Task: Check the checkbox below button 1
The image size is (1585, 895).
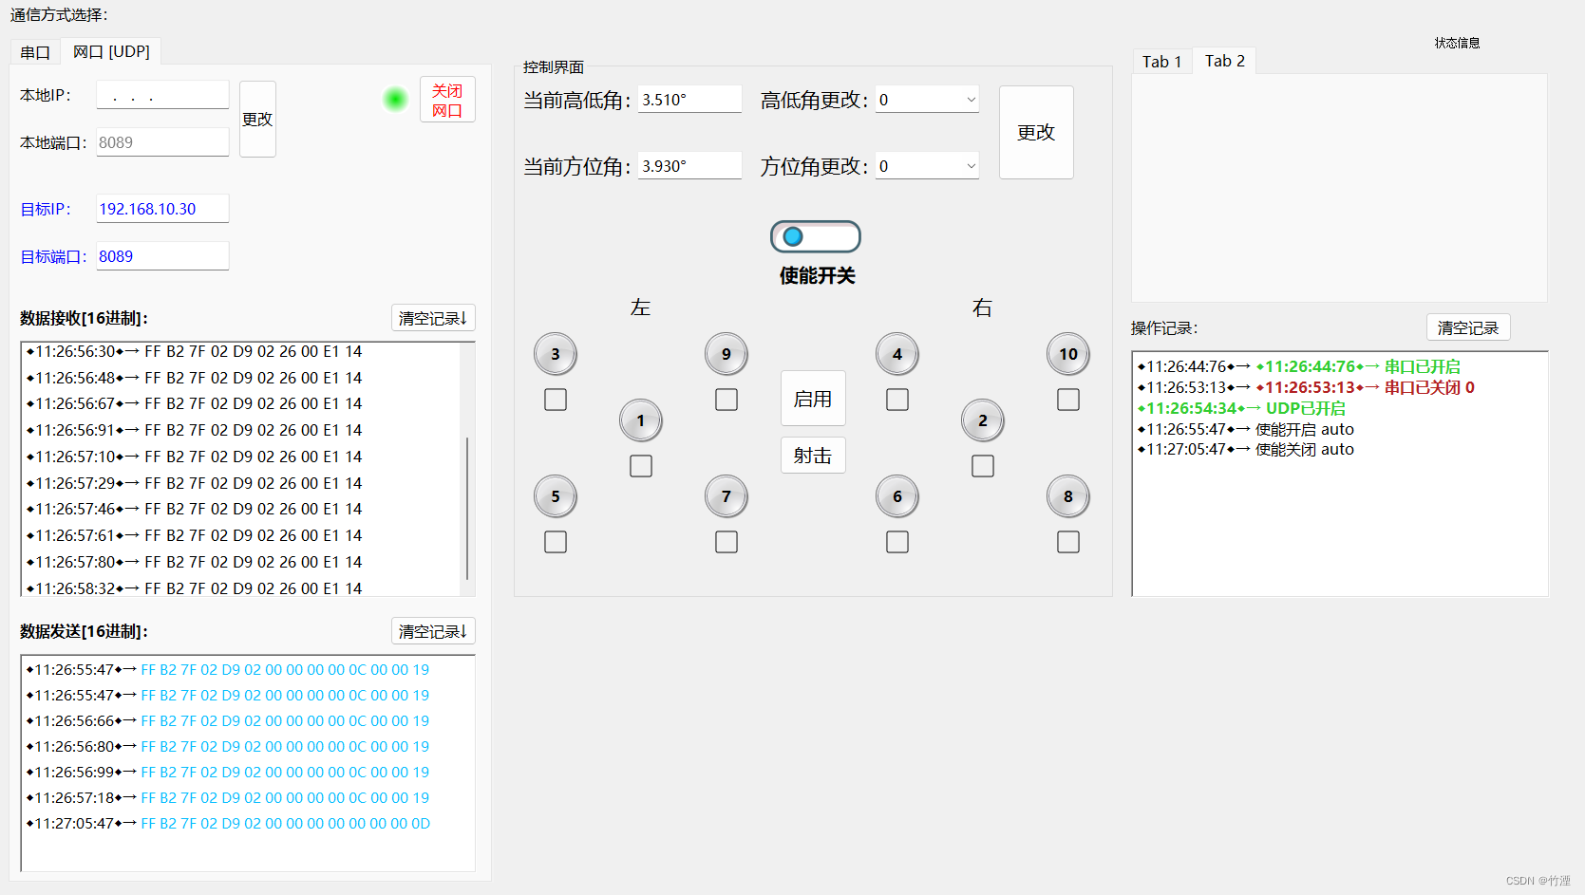Action: 641,466
